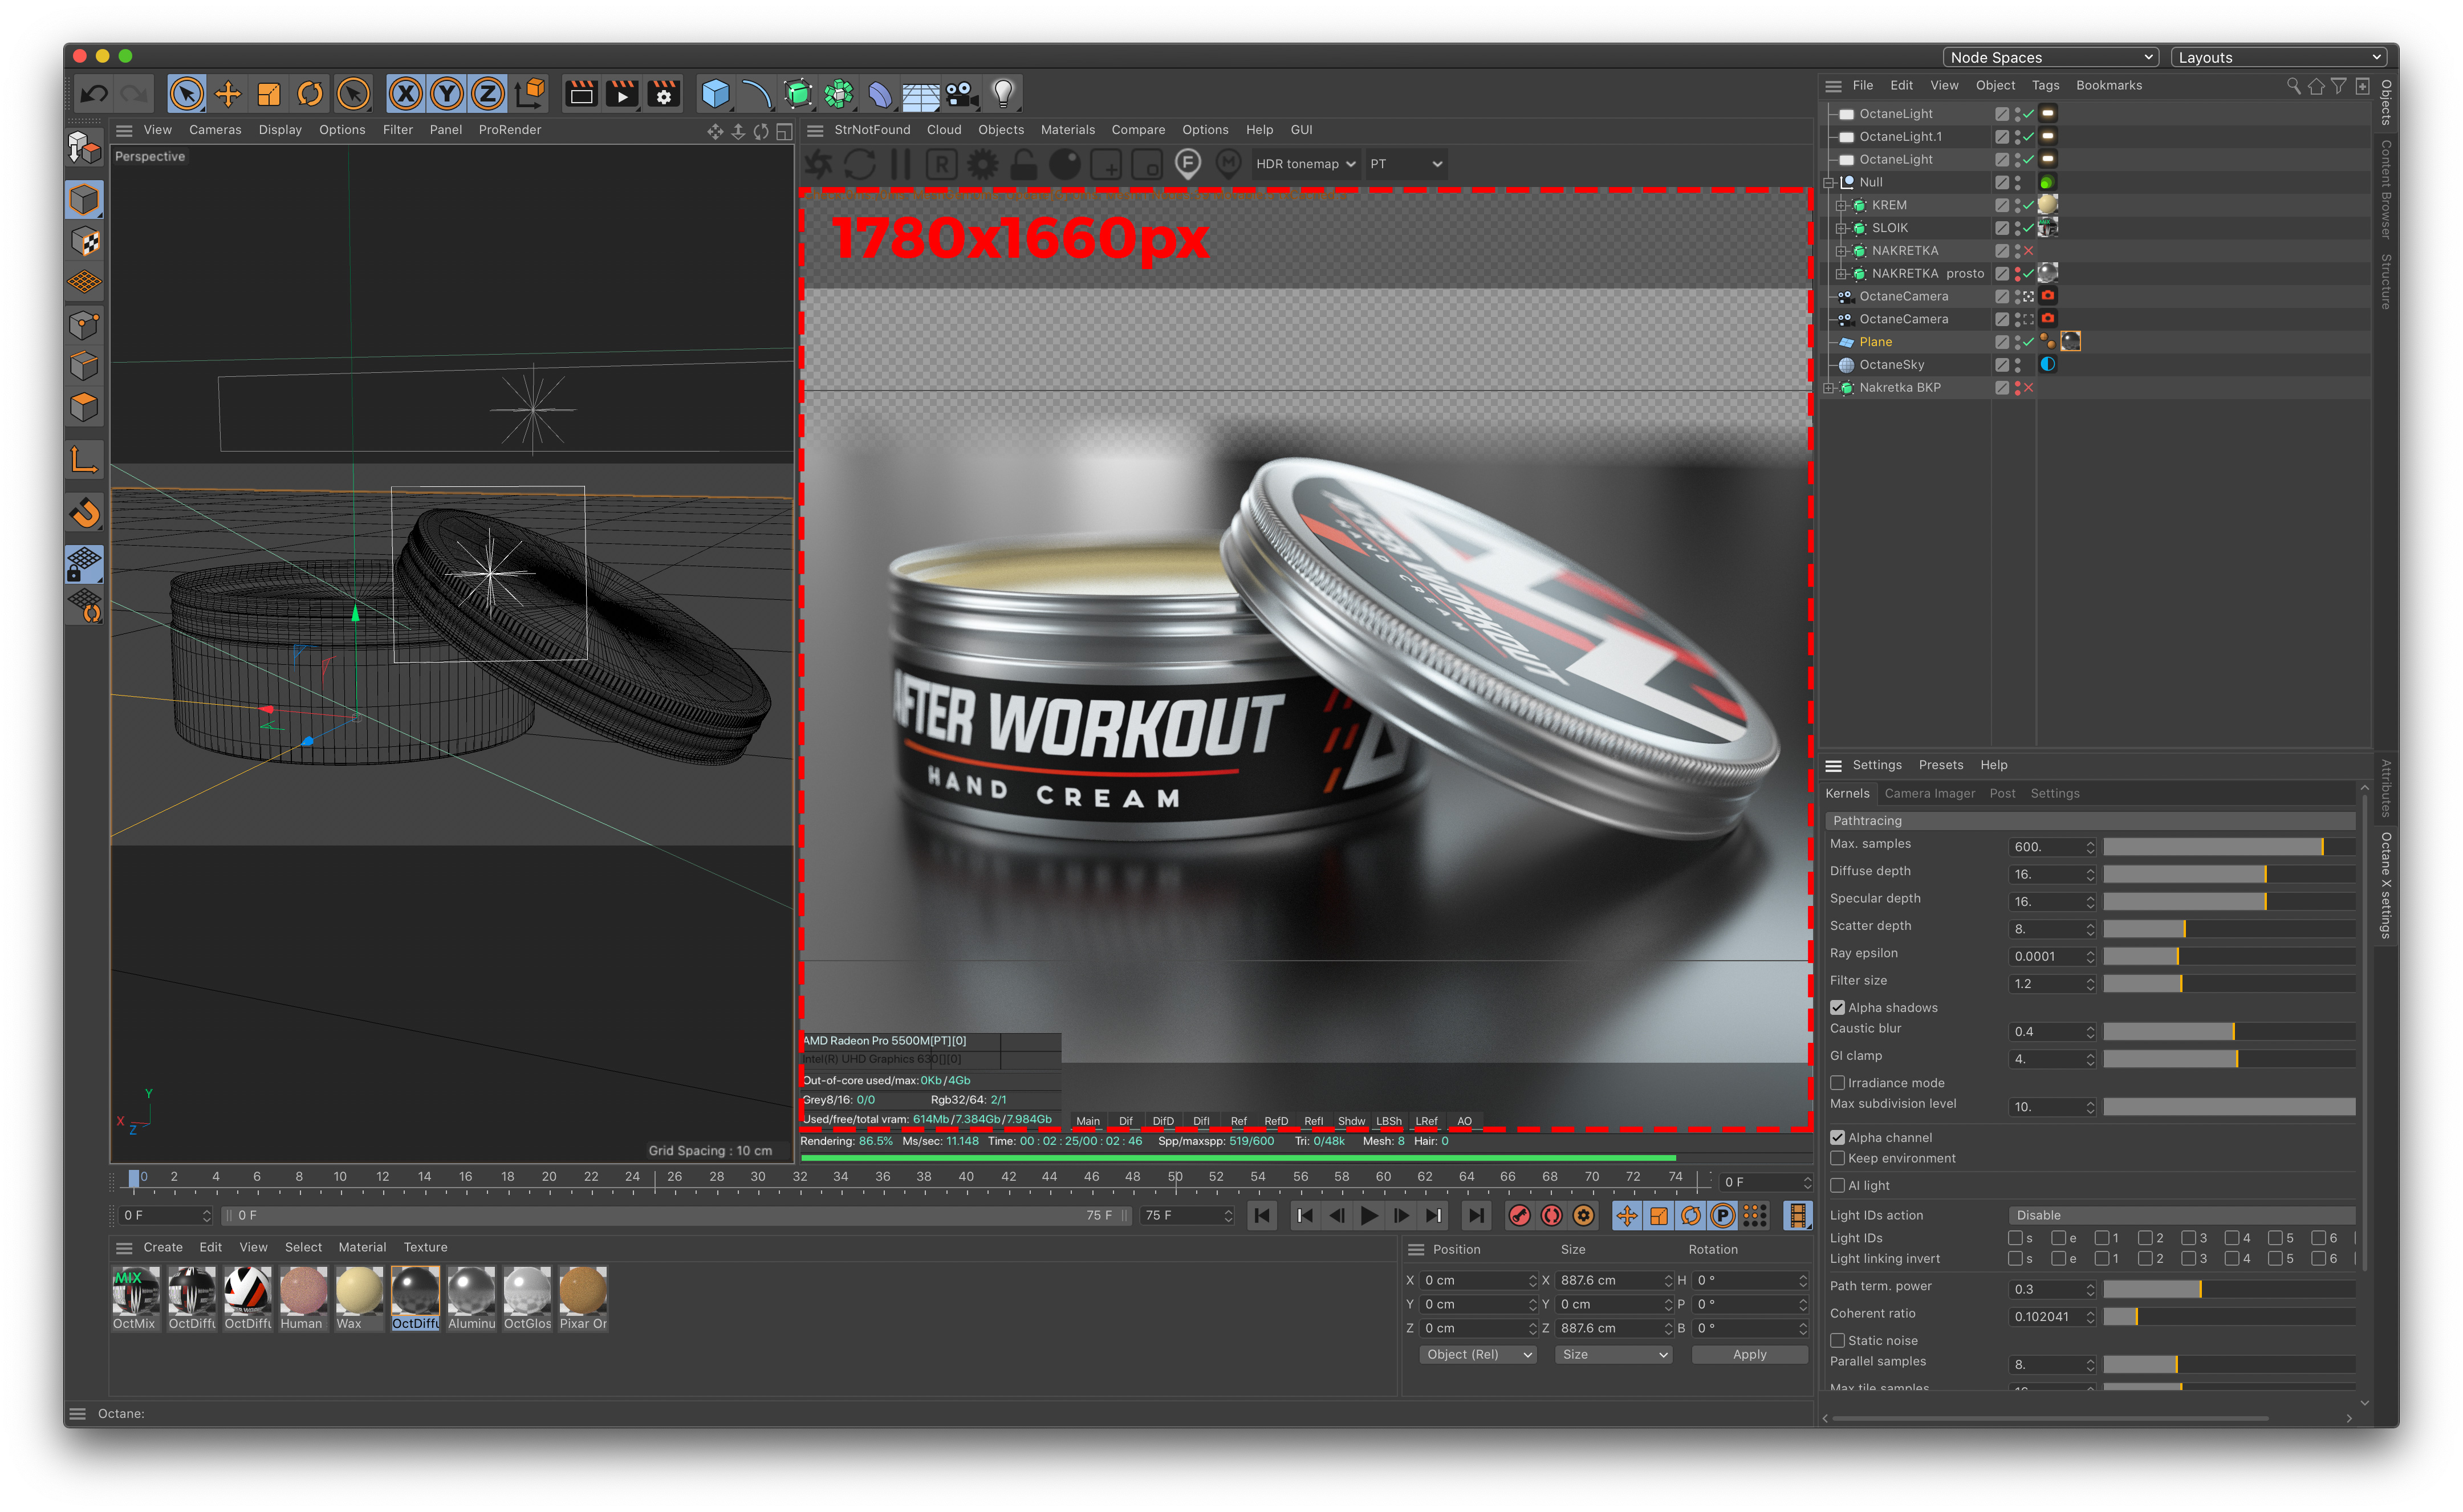
Task: Open the HDR tonemap dropdown
Action: 1305,164
